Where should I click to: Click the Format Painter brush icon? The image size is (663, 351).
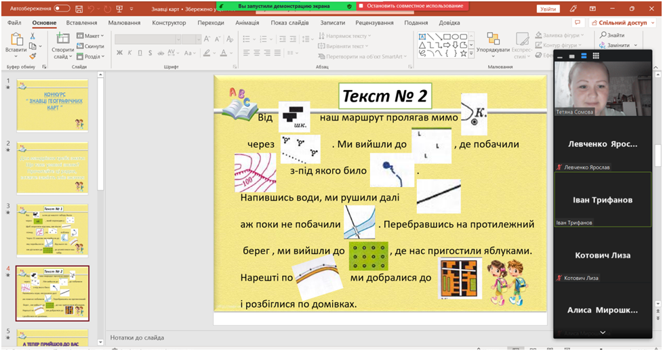(33, 56)
